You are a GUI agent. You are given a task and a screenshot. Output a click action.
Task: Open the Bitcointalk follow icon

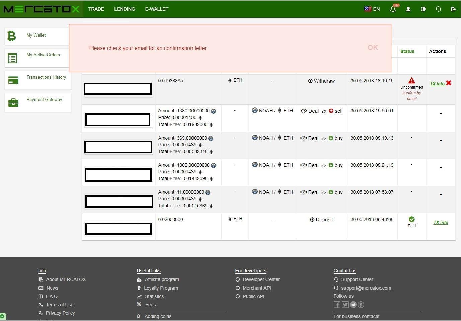coord(361,305)
